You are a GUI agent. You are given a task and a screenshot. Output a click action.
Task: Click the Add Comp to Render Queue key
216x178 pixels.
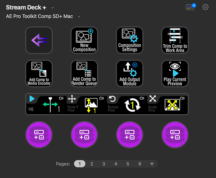coord(84,73)
